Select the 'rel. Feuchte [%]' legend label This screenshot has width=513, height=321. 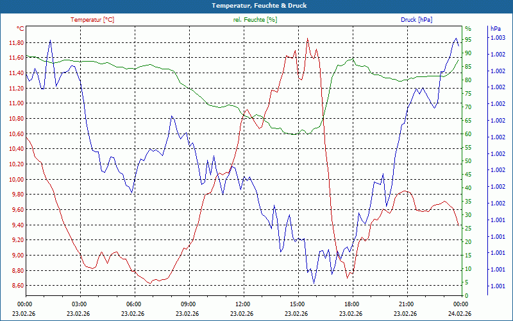click(x=255, y=20)
